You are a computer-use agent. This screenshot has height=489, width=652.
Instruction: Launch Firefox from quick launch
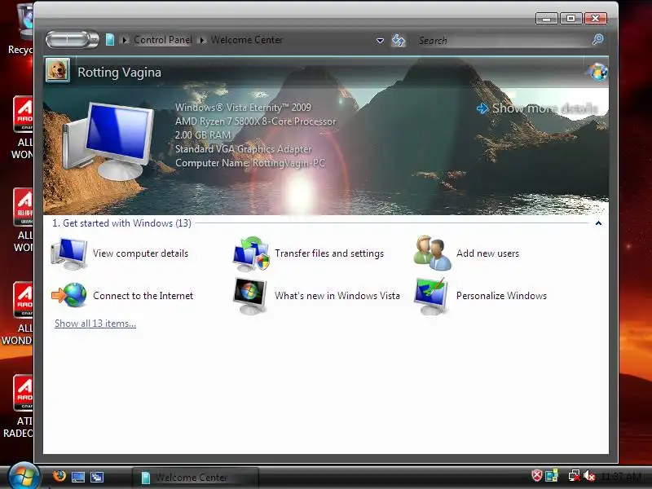(x=59, y=475)
